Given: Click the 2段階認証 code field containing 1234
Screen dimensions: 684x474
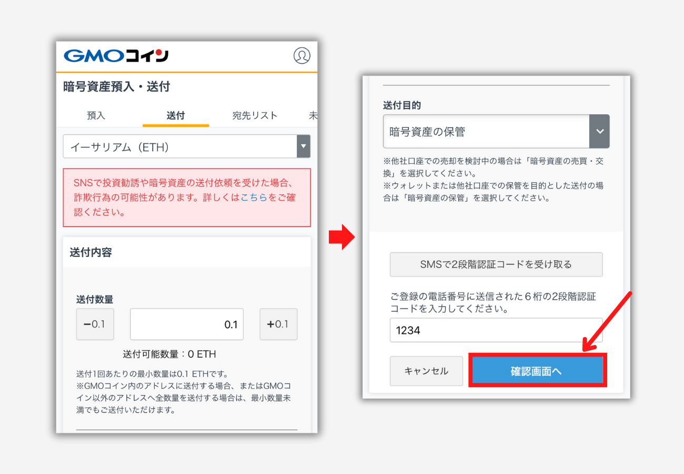Looking at the screenshot, I should pyautogui.click(x=496, y=330).
